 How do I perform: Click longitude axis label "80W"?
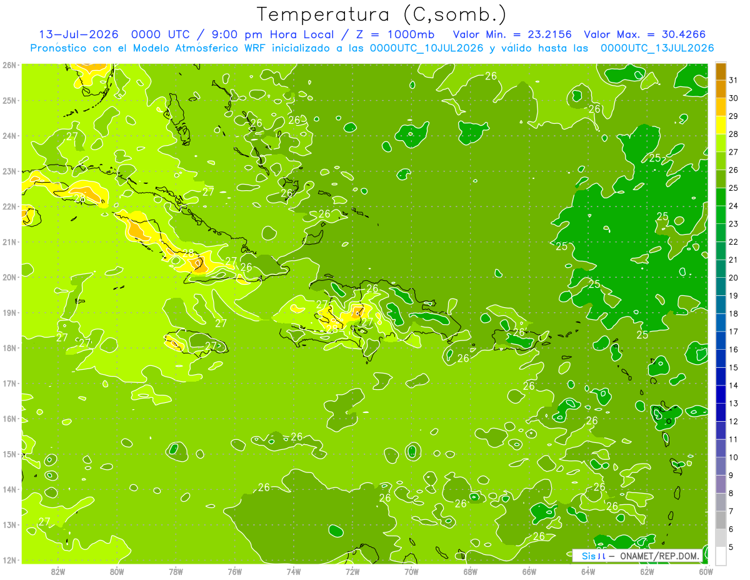pos(117,571)
